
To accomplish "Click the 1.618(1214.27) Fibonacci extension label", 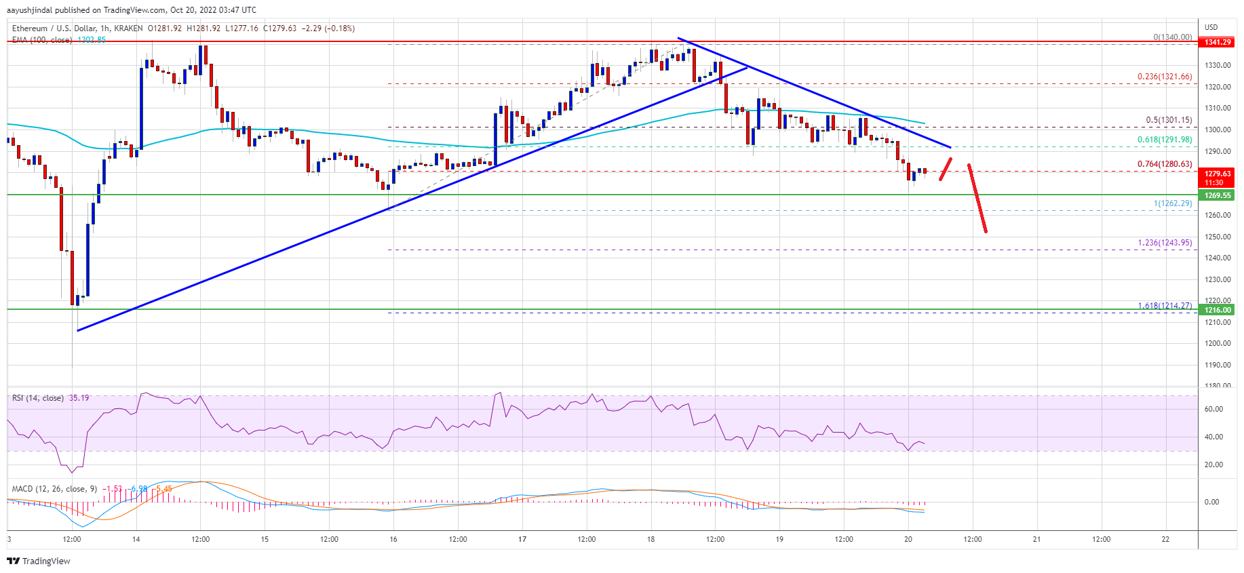I will point(1164,306).
